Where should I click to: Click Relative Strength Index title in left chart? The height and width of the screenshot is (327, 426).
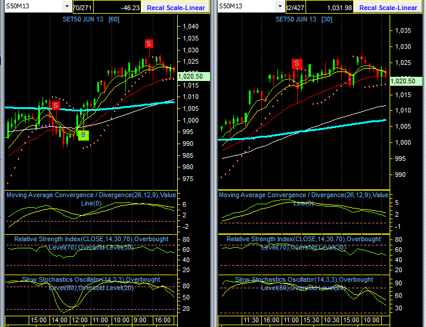pos(91,243)
